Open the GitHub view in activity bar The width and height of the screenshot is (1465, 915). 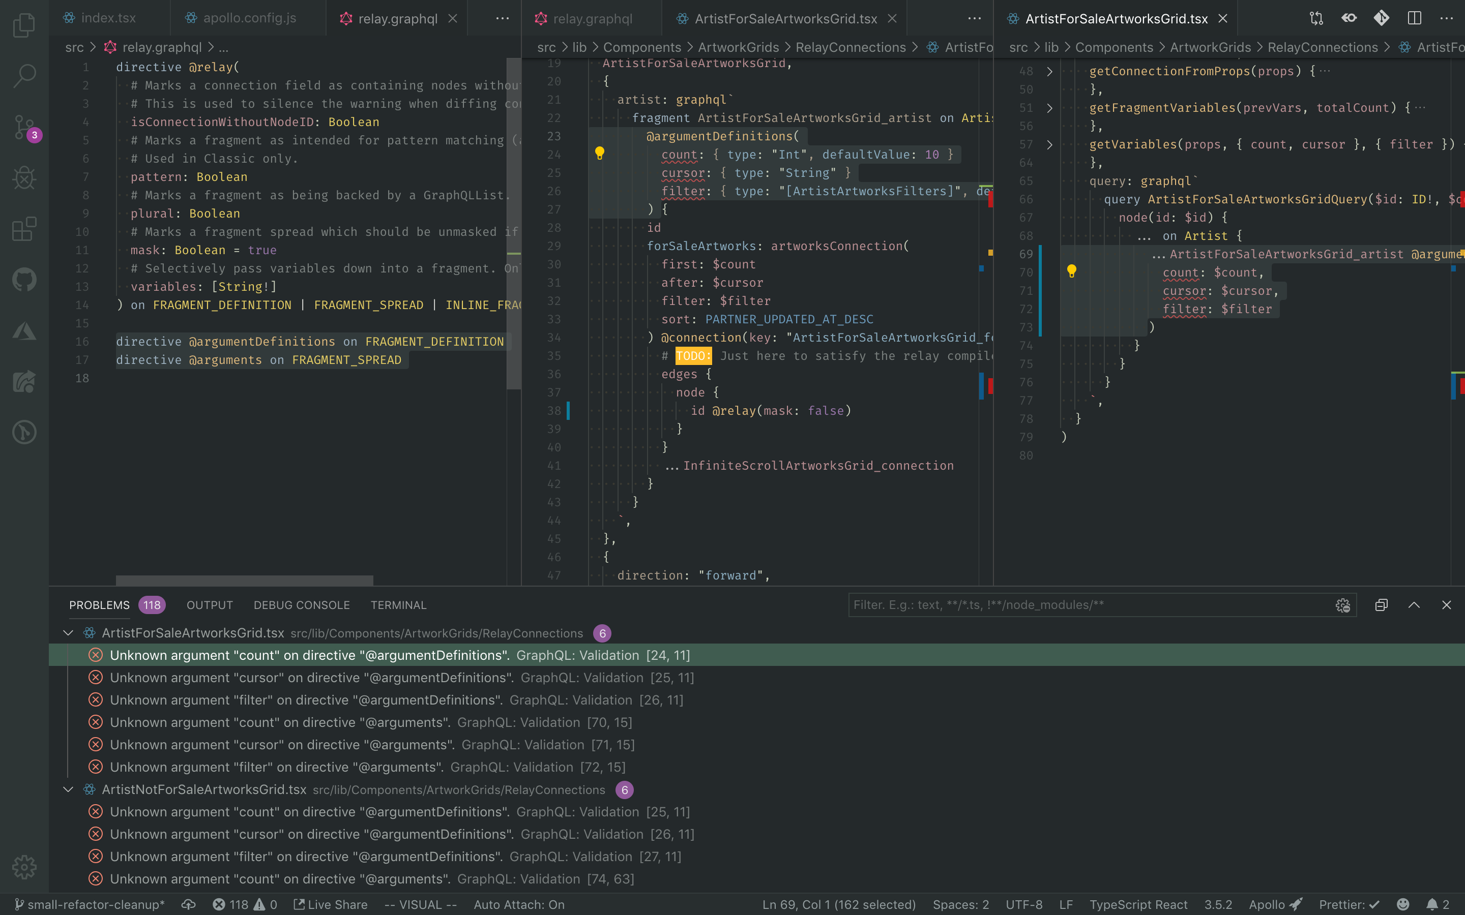[x=24, y=280]
